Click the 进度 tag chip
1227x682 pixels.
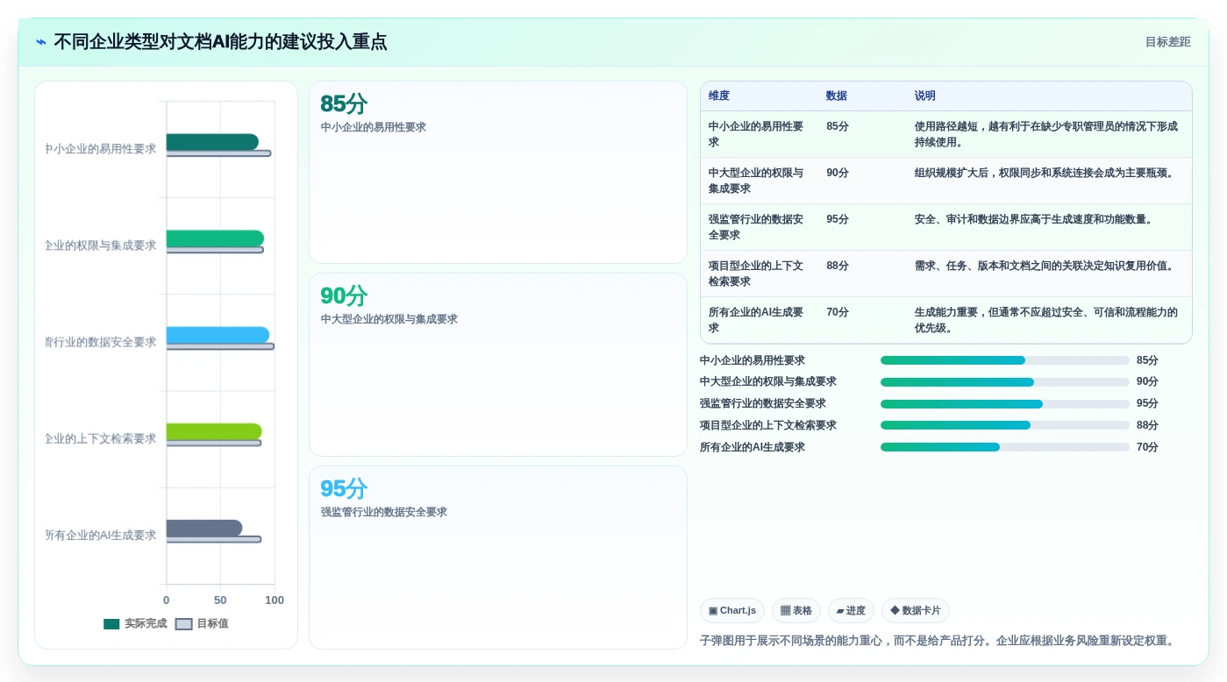[851, 610]
